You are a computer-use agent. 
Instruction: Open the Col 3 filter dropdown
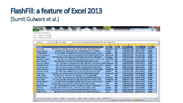coord(121,47)
